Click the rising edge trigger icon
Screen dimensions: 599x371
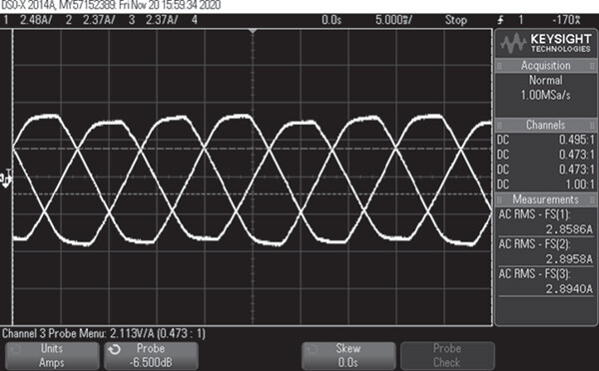click(500, 20)
